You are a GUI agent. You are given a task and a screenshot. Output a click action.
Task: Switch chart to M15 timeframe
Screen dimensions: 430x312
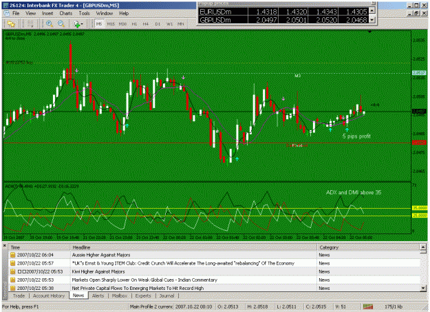pyautogui.click(x=111, y=24)
